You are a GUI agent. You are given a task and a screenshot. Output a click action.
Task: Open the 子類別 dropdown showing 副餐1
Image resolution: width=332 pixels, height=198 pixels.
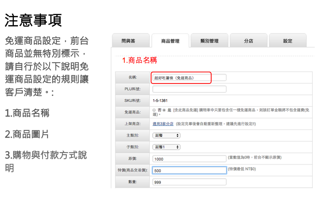167,147
